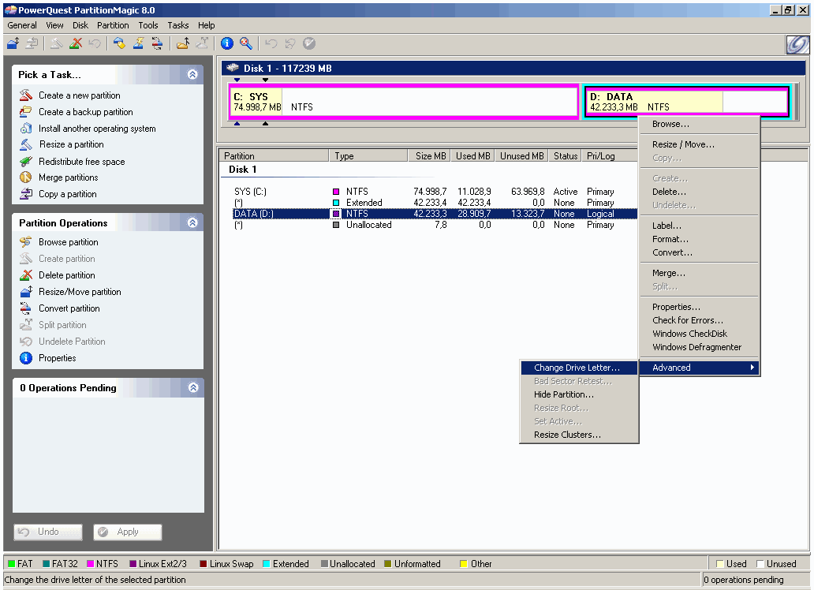Click the Create partition toolbar icon

tap(57, 43)
